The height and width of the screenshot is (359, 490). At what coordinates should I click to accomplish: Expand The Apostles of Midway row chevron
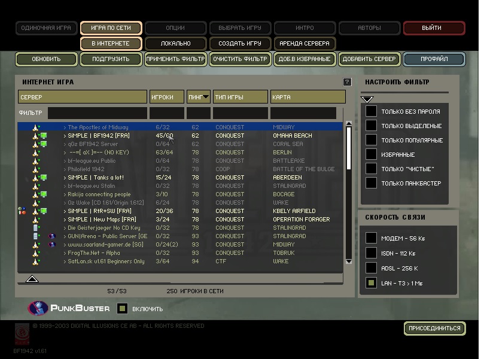tap(65, 127)
